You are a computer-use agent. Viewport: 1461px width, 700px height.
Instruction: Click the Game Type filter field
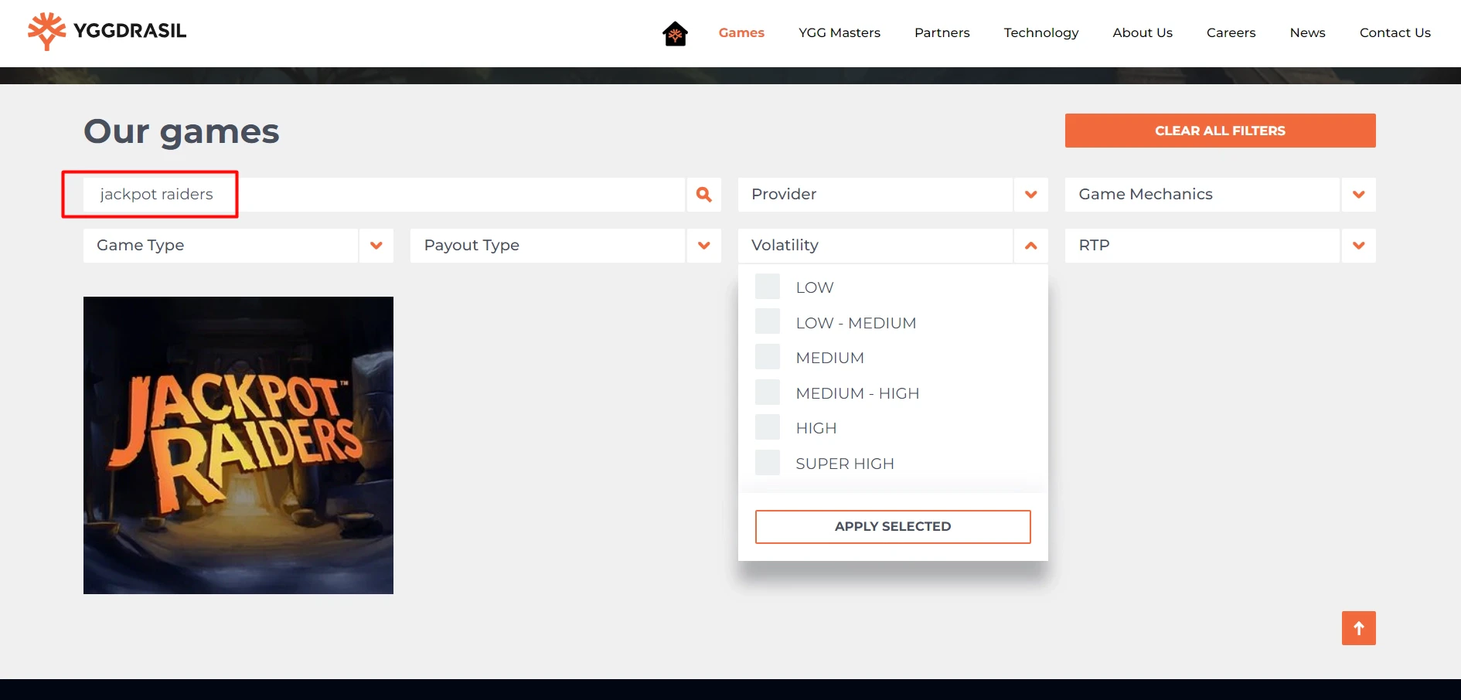pos(220,246)
